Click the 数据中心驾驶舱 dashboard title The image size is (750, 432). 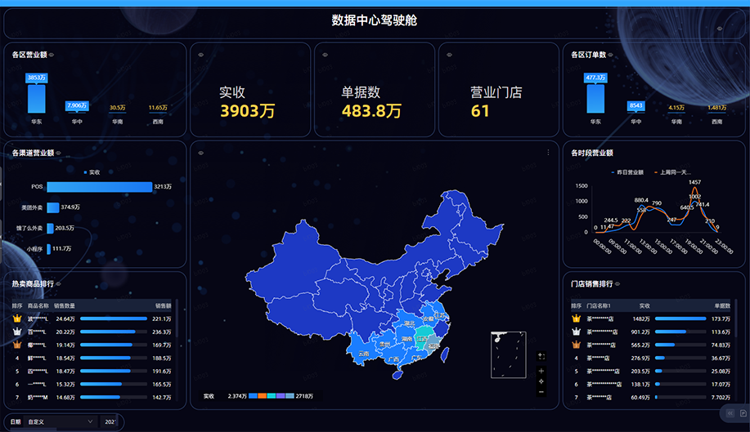coord(375,20)
